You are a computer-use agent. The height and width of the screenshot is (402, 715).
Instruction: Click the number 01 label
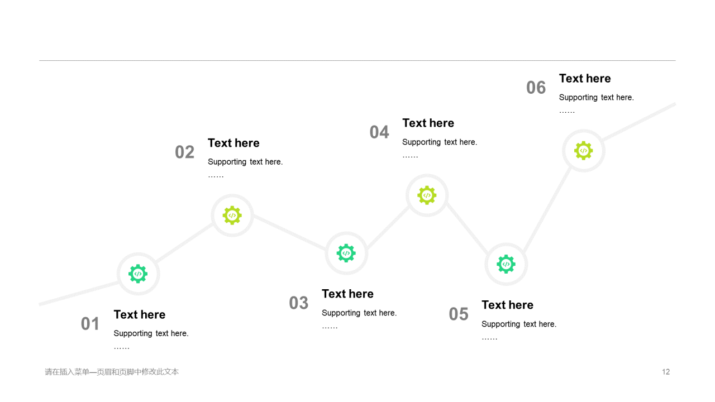click(x=90, y=324)
